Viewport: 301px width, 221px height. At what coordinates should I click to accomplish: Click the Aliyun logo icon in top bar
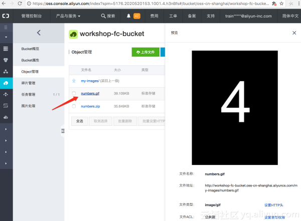[x=6, y=16]
